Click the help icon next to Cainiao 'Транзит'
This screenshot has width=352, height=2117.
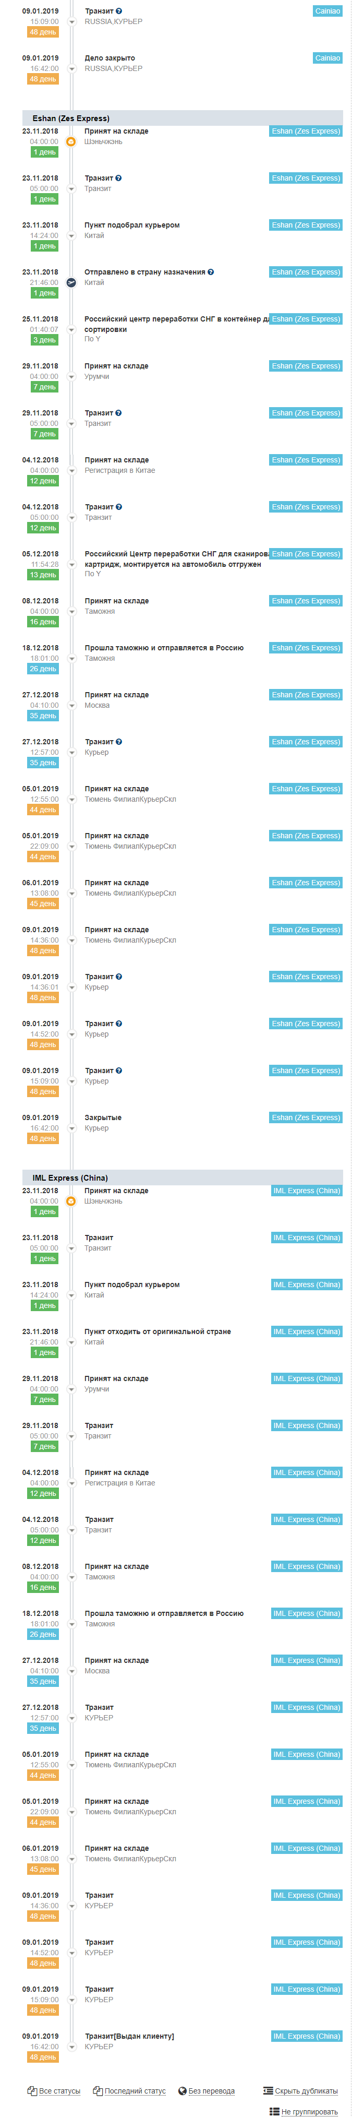(119, 11)
